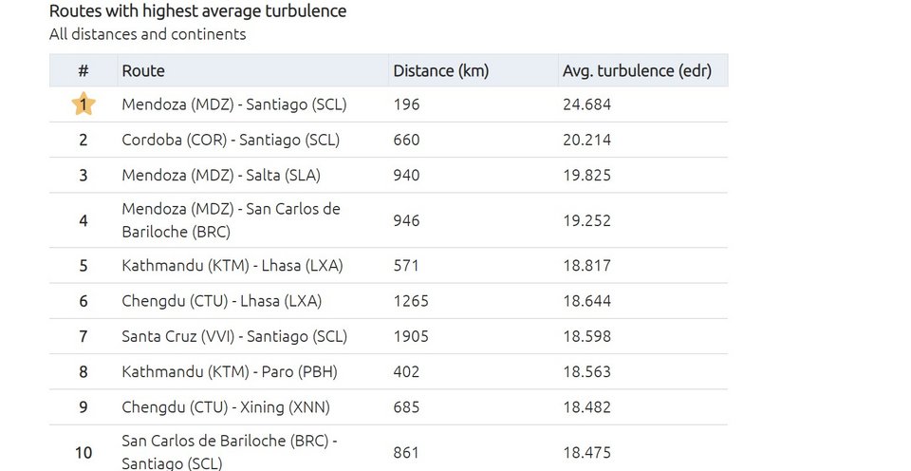Viewport: 911px width, 471px height.
Task: Click the # column header
Action: pyautogui.click(x=84, y=71)
